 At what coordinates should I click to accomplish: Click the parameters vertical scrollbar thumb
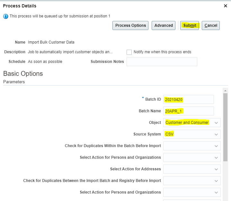(225, 127)
